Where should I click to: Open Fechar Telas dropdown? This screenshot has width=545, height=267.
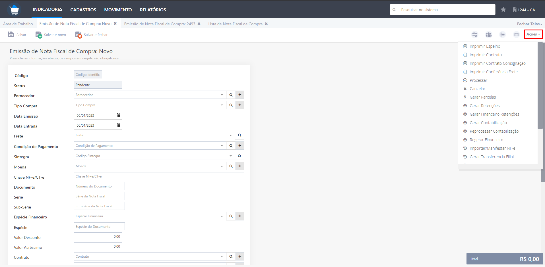click(x=529, y=24)
